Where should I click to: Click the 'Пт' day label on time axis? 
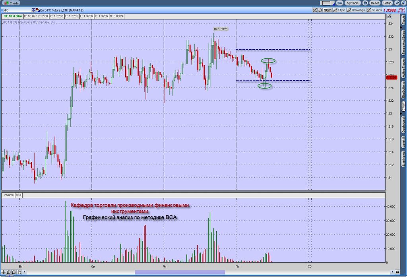pos(237,266)
